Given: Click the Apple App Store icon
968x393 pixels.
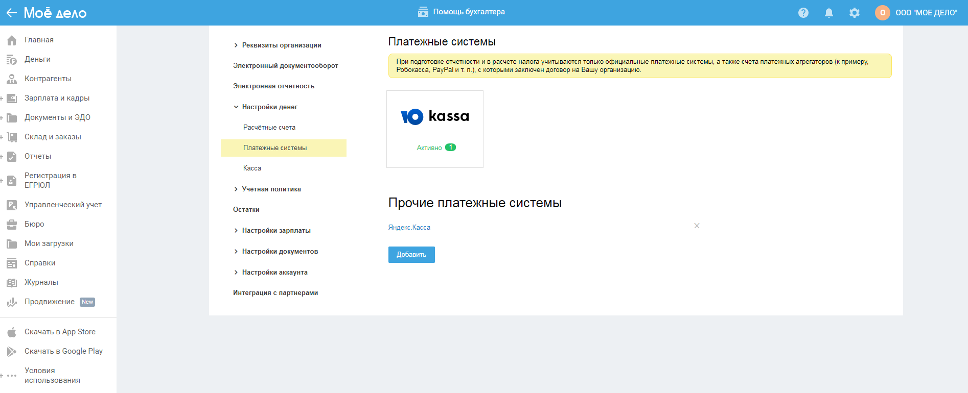Looking at the screenshot, I should [12, 332].
